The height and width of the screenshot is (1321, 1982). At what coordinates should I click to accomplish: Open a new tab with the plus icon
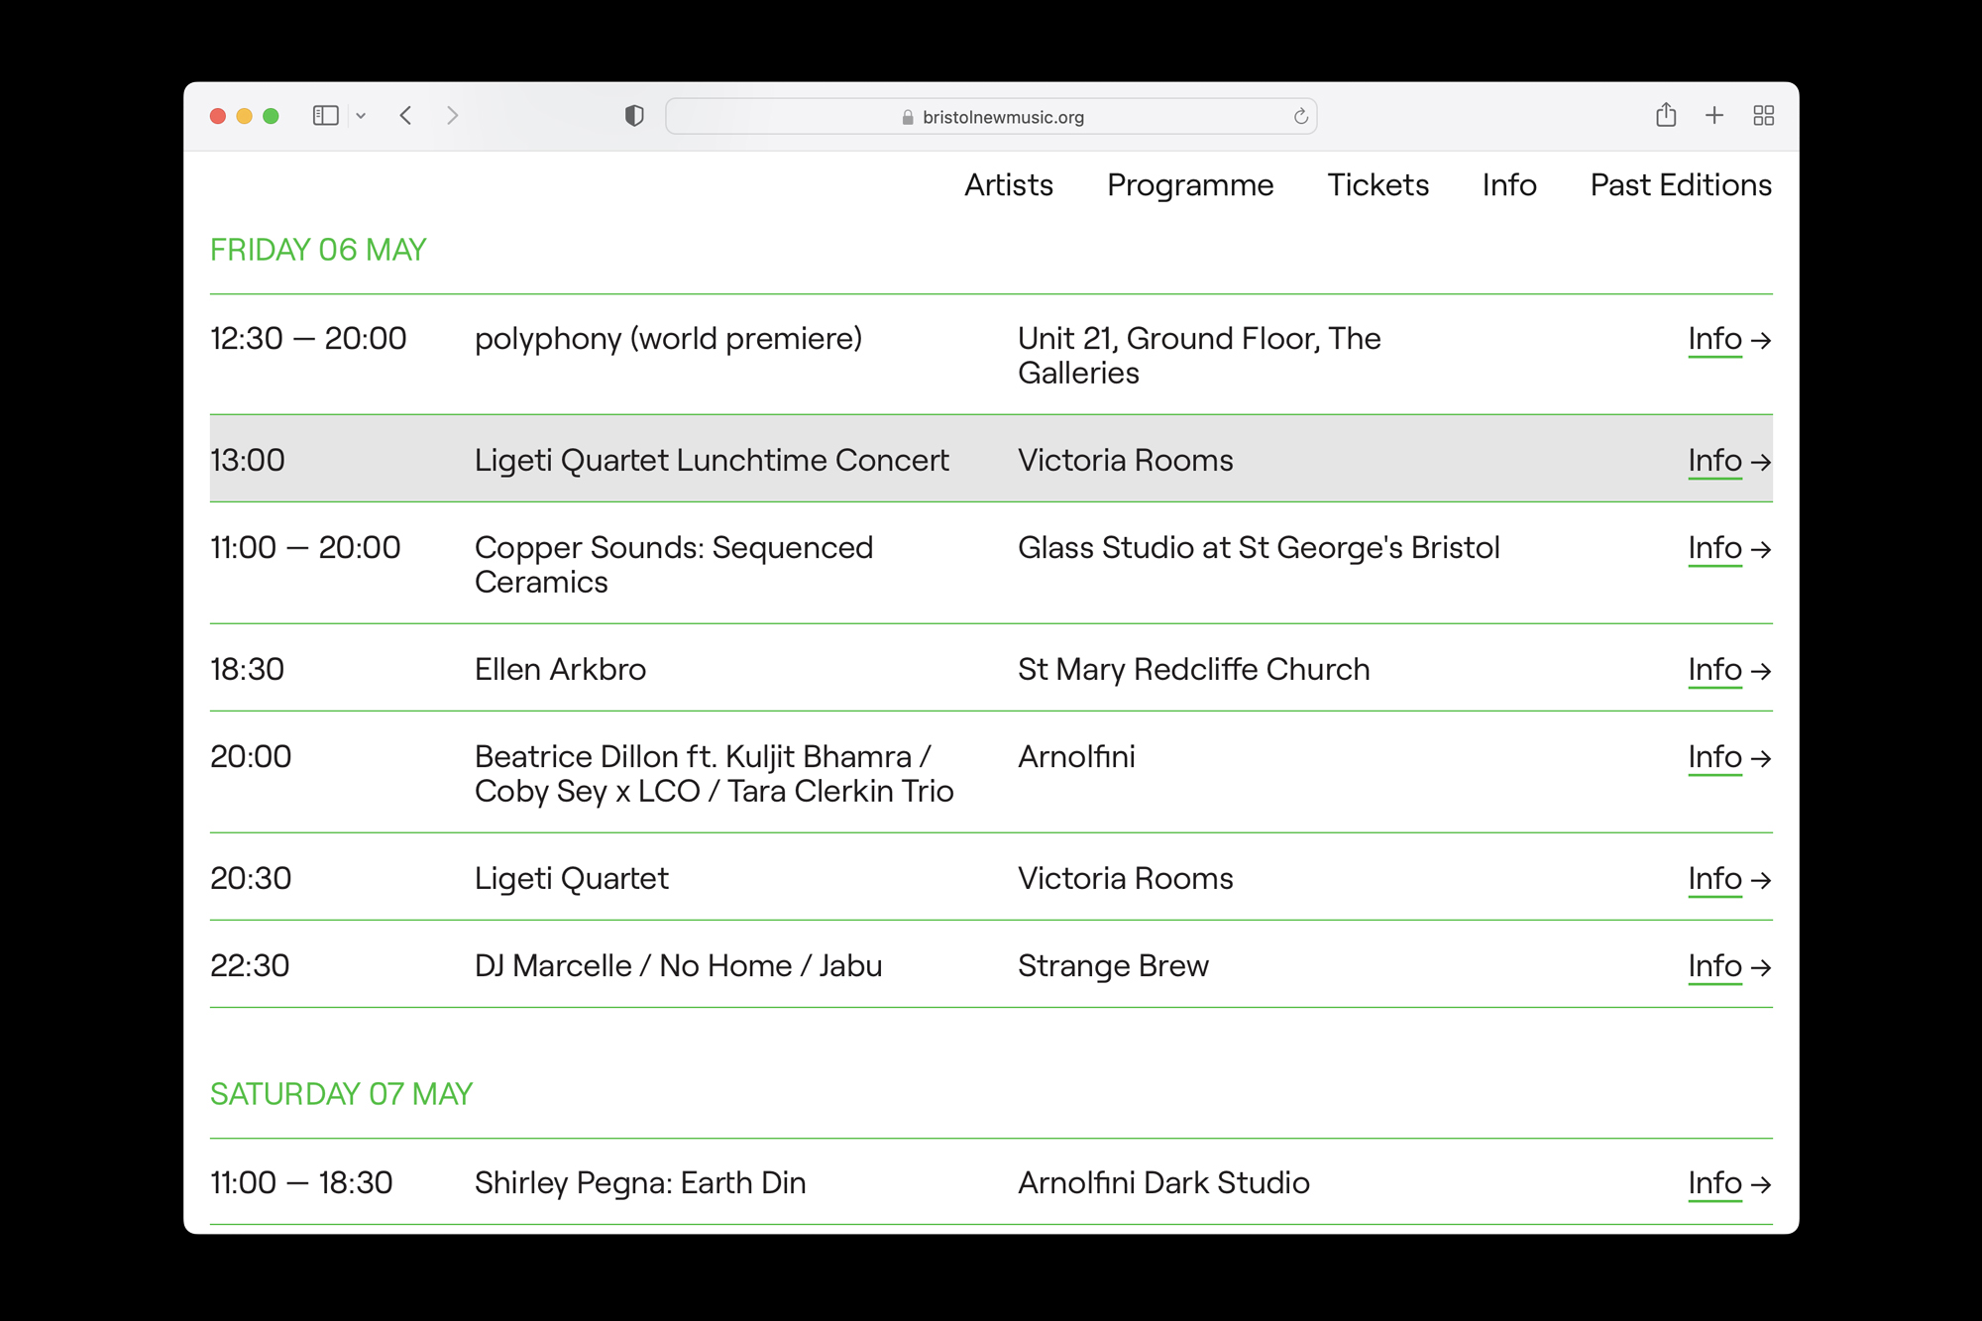point(1713,116)
